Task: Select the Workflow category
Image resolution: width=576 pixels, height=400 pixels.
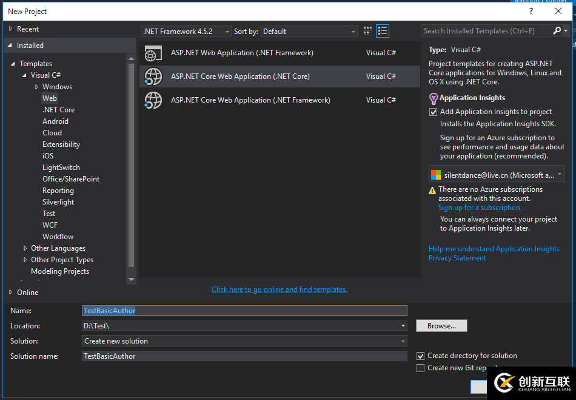Action: [58, 237]
